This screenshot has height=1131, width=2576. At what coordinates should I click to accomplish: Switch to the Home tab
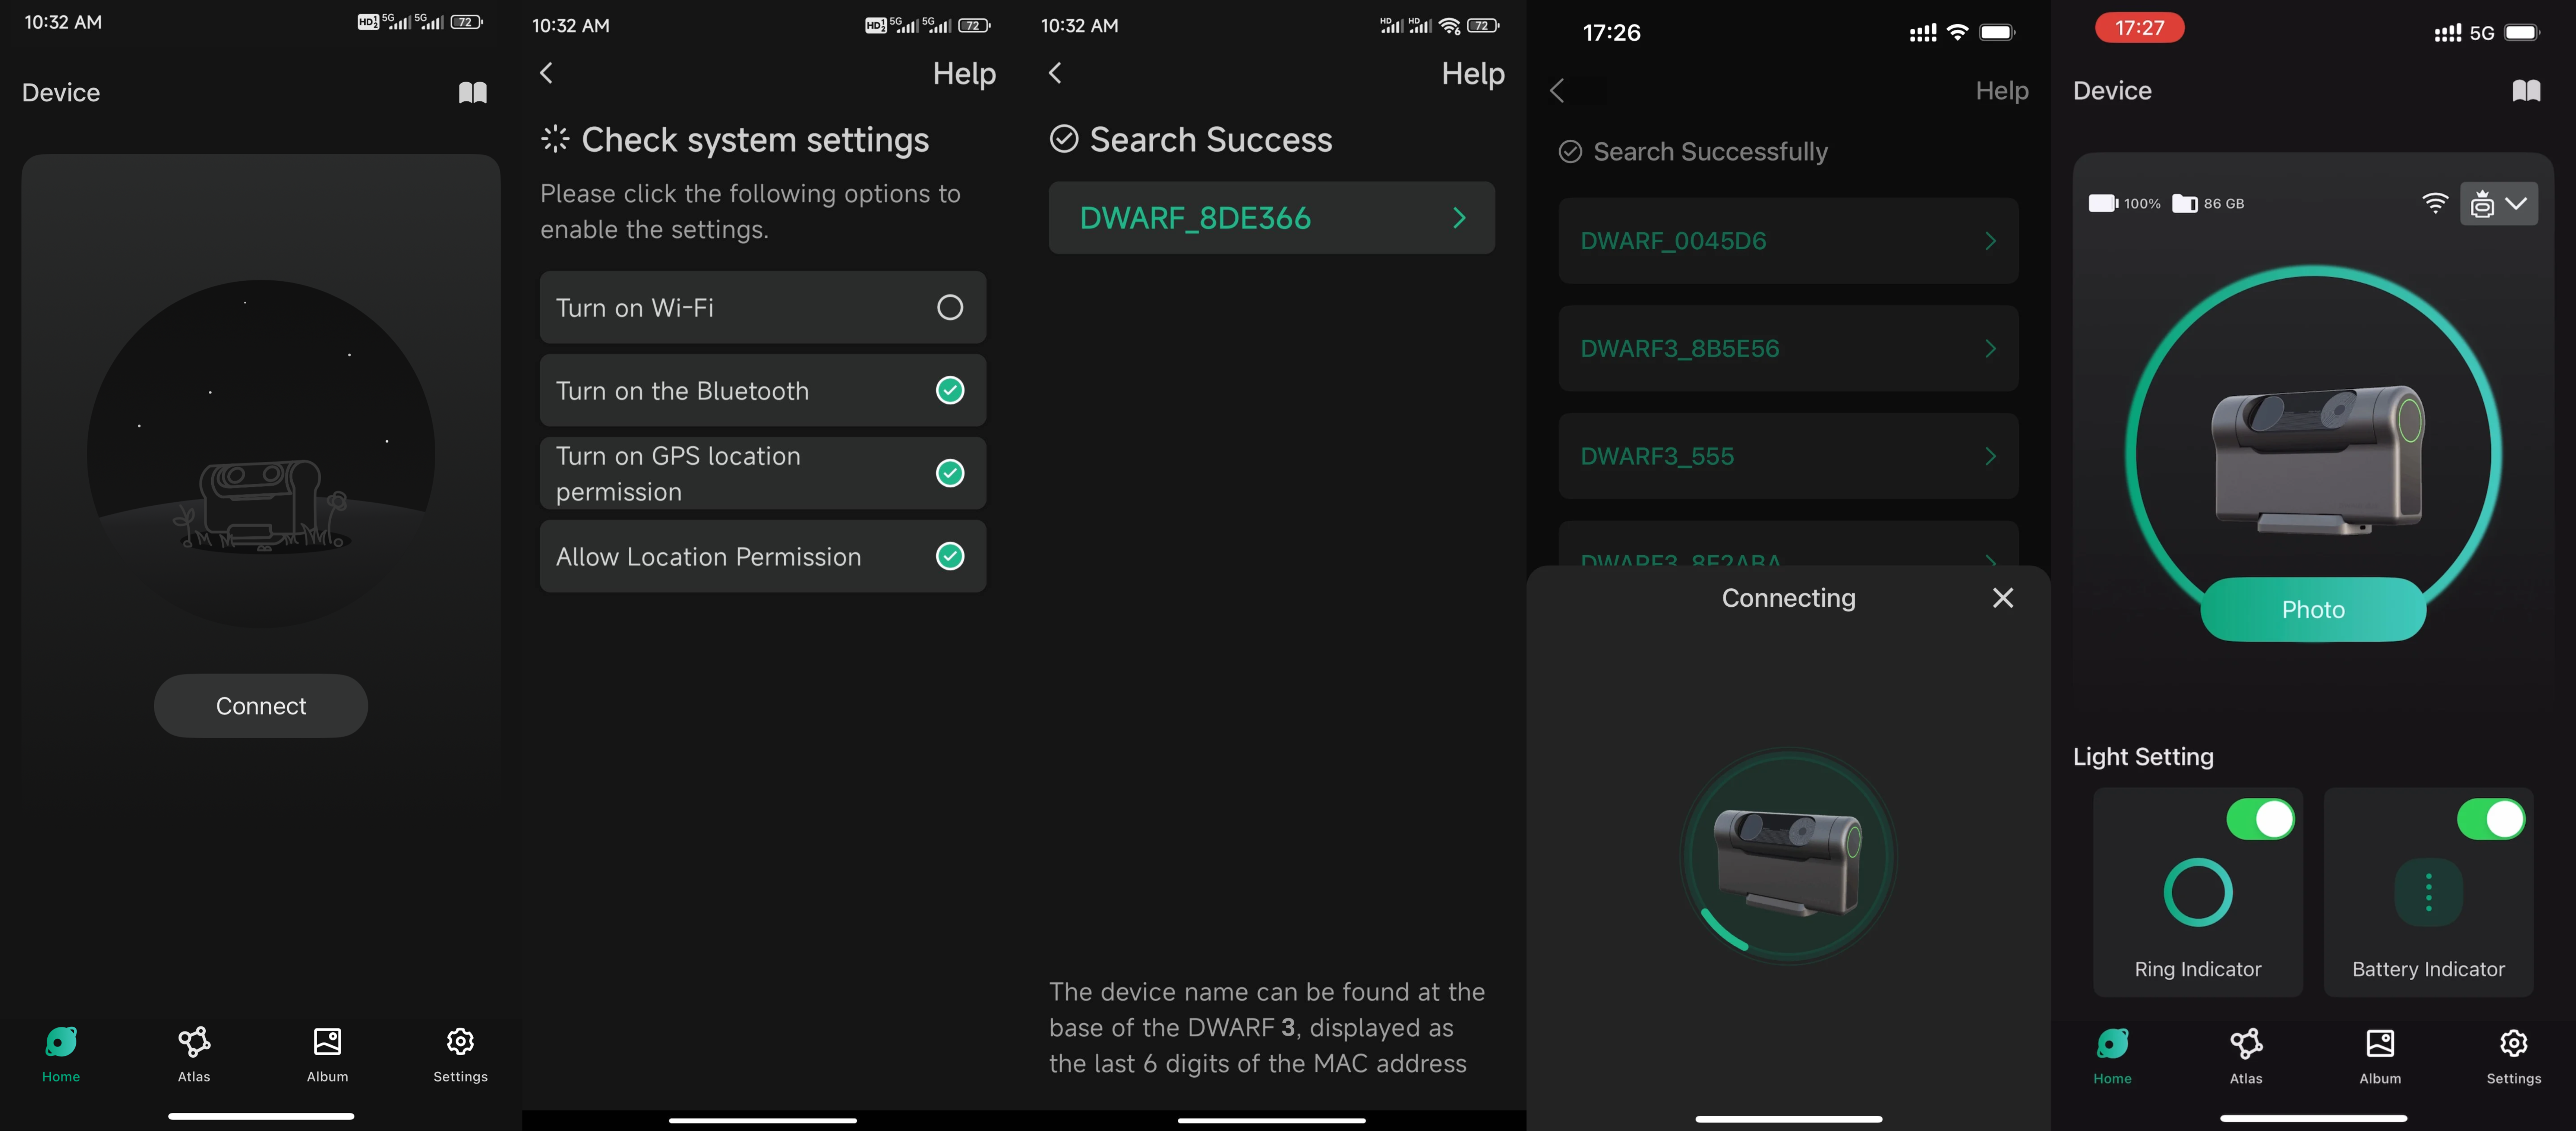click(x=60, y=1055)
